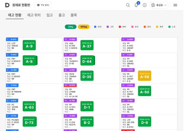The image size is (186, 131).
Task: Toggle D사 orange legend dot
Action: pyautogui.click(x=145, y=27)
